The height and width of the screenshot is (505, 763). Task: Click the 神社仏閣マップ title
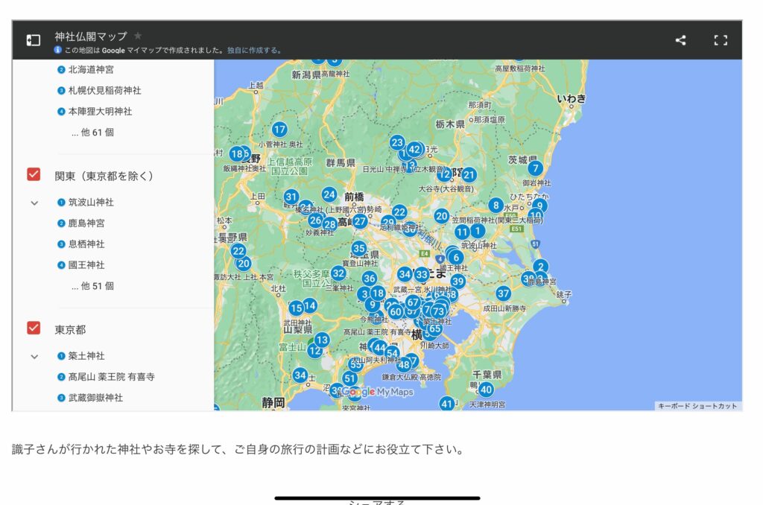pos(90,36)
